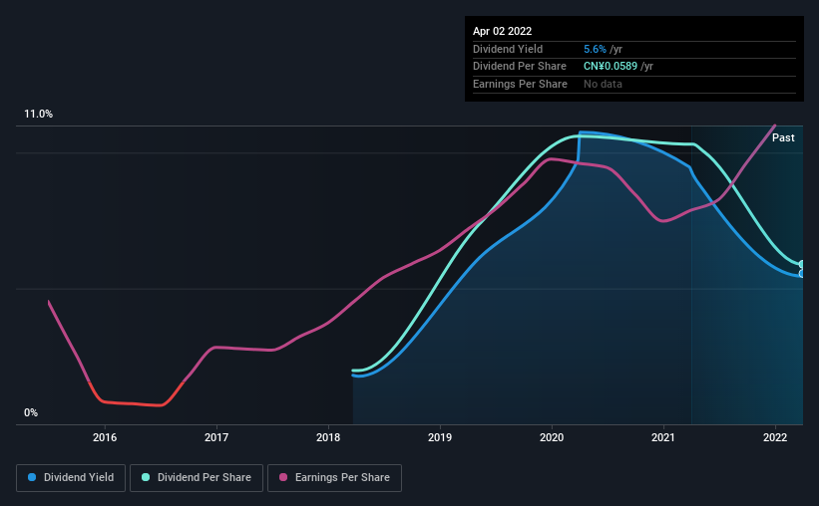Select the 2018 x-axis label
The width and height of the screenshot is (819, 506).
(x=328, y=437)
